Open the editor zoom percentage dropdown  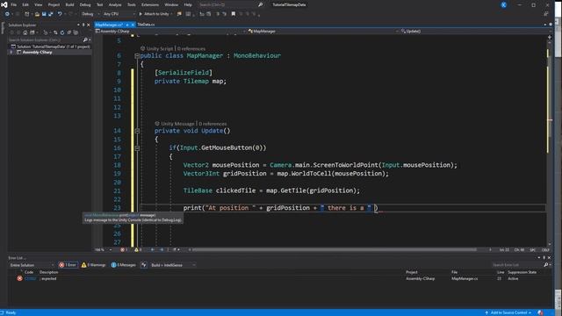pos(104,249)
